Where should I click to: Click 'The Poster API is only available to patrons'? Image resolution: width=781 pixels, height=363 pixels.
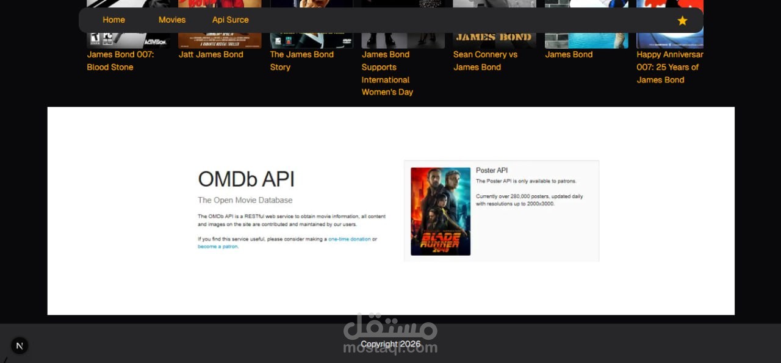coord(526,181)
